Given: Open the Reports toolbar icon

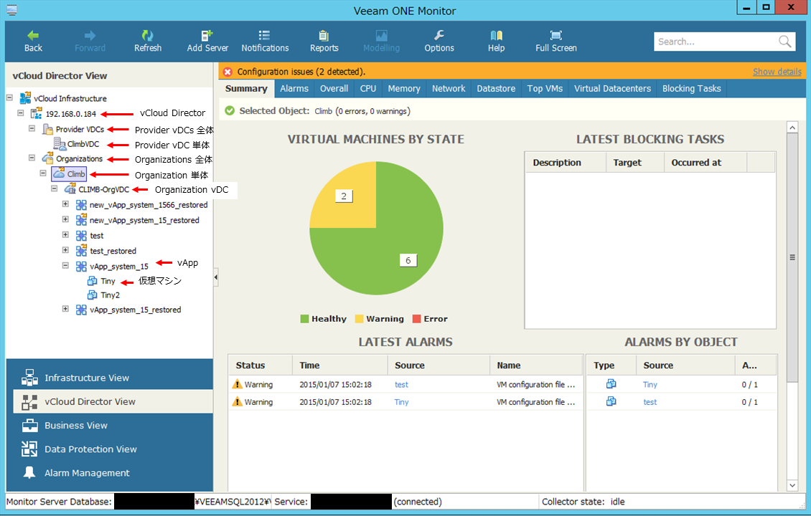Looking at the screenshot, I should pyautogui.click(x=324, y=35).
